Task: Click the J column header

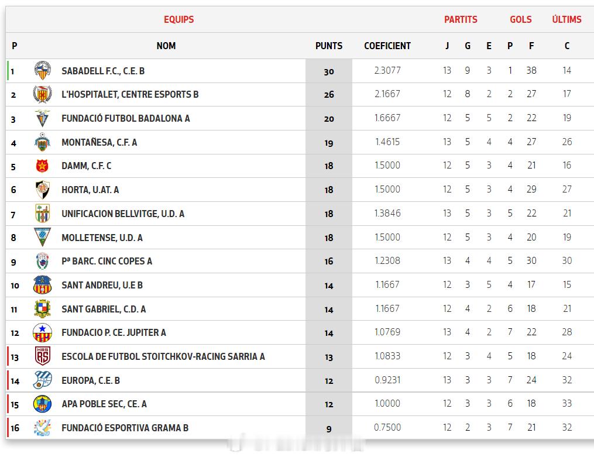Action: (x=447, y=46)
